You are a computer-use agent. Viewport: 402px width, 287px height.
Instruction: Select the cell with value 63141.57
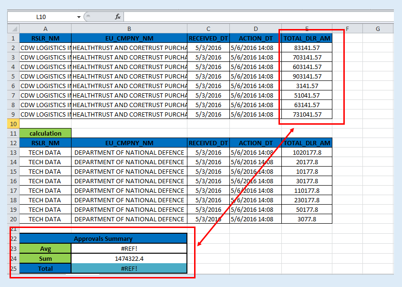307,105
